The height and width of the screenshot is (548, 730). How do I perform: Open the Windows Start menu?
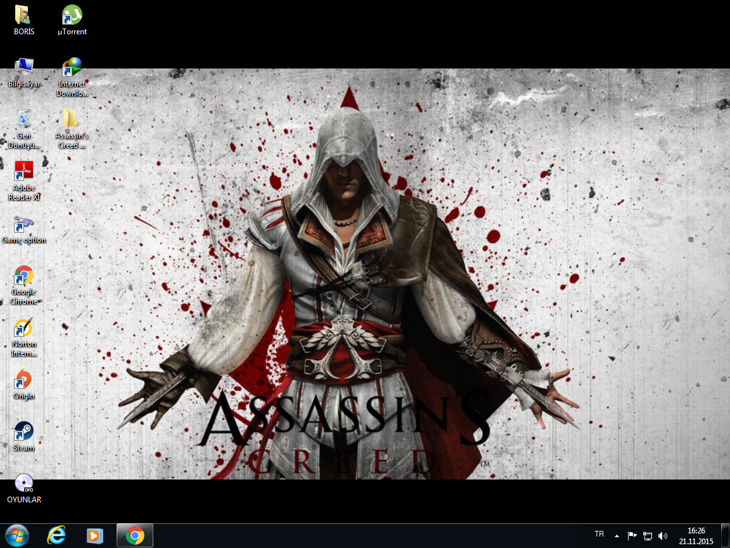[x=17, y=536]
